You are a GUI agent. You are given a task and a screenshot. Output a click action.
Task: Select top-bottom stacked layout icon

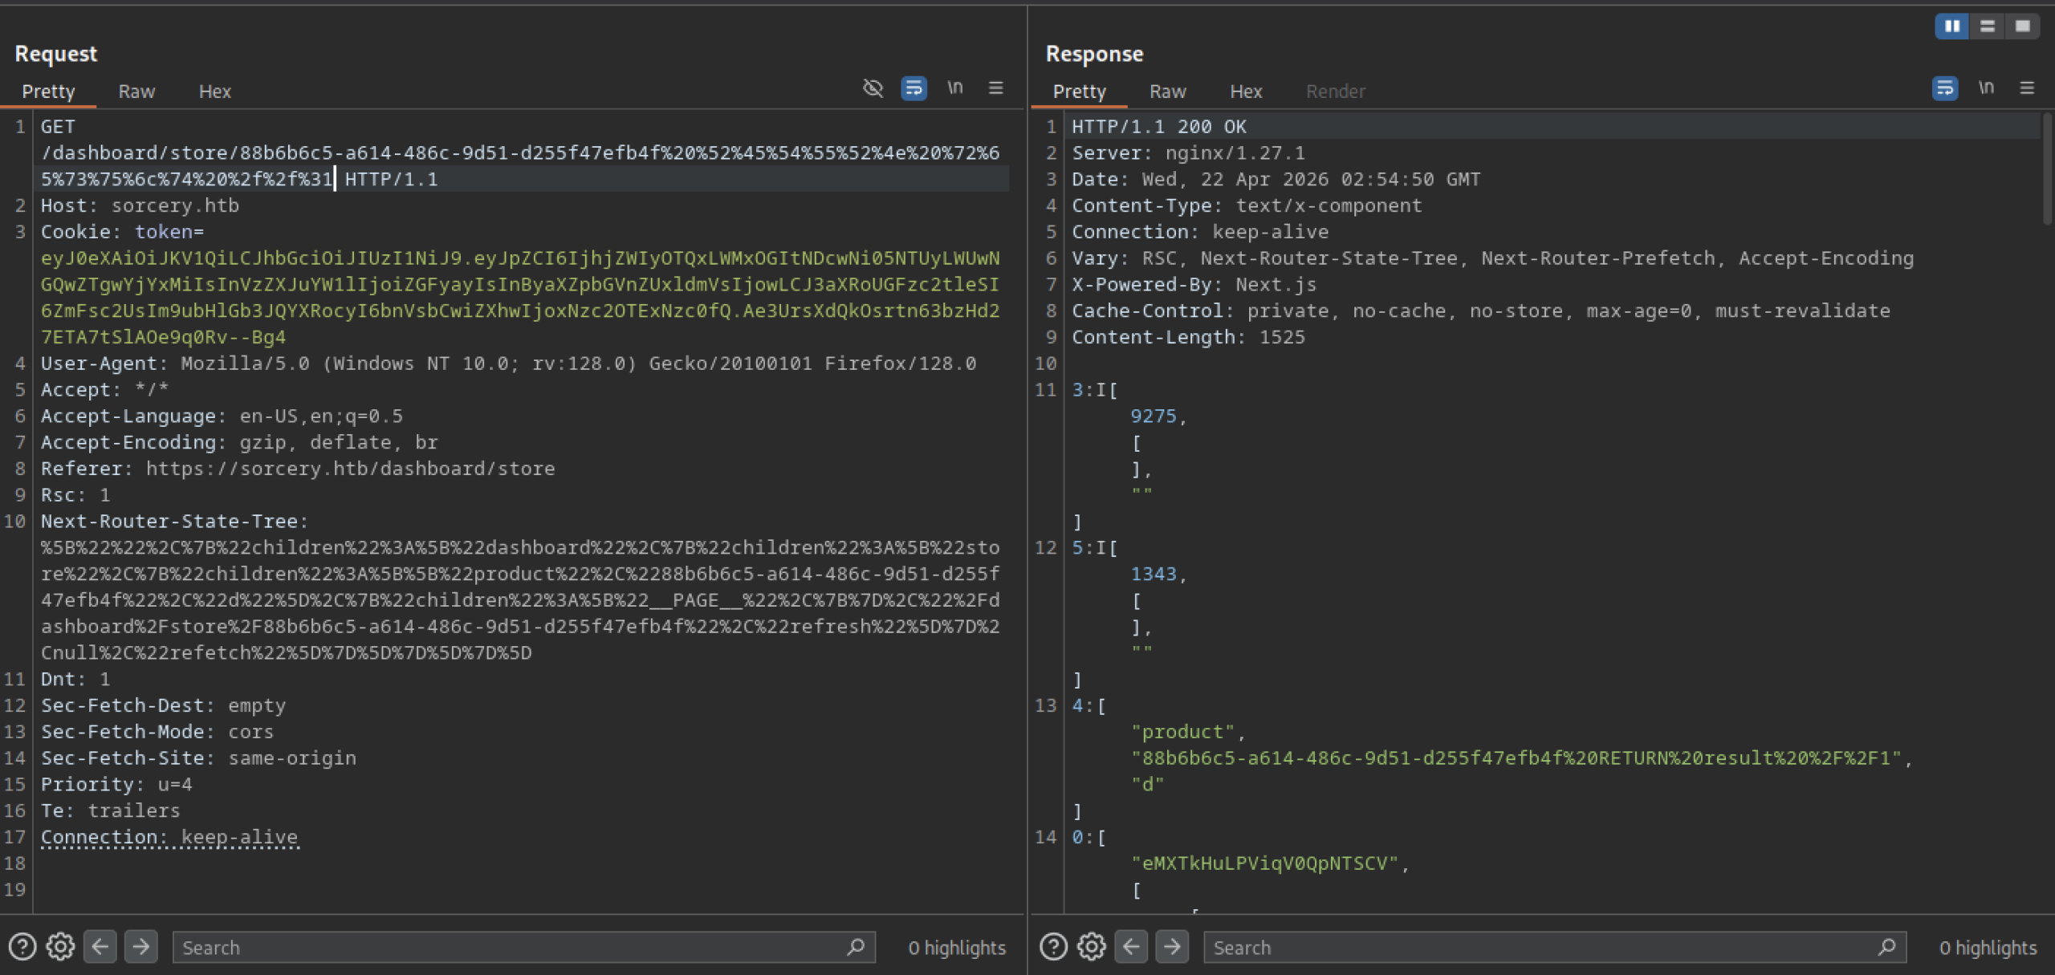pyautogui.click(x=1987, y=26)
